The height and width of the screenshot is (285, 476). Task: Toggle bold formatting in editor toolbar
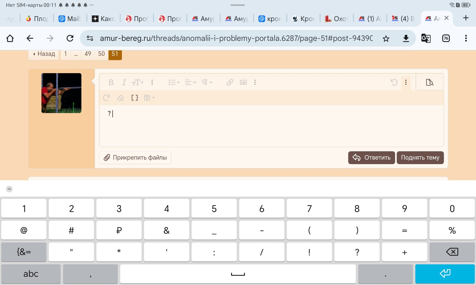pyautogui.click(x=111, y=82)
